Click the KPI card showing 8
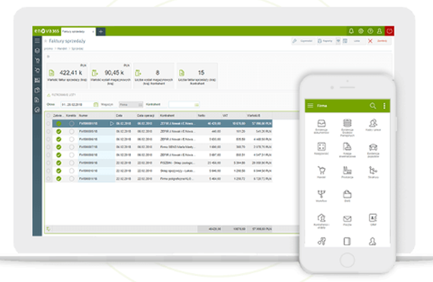The height and width of the screenshot is (282, 433). [x=154, y=76]
